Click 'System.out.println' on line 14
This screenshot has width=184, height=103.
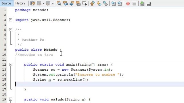point(53,74)
